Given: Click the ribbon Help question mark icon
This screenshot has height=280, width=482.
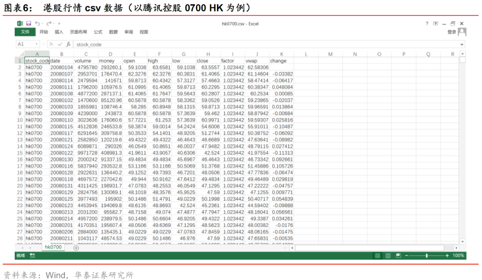Looking at the screenshot, I should tap(427, 23).
